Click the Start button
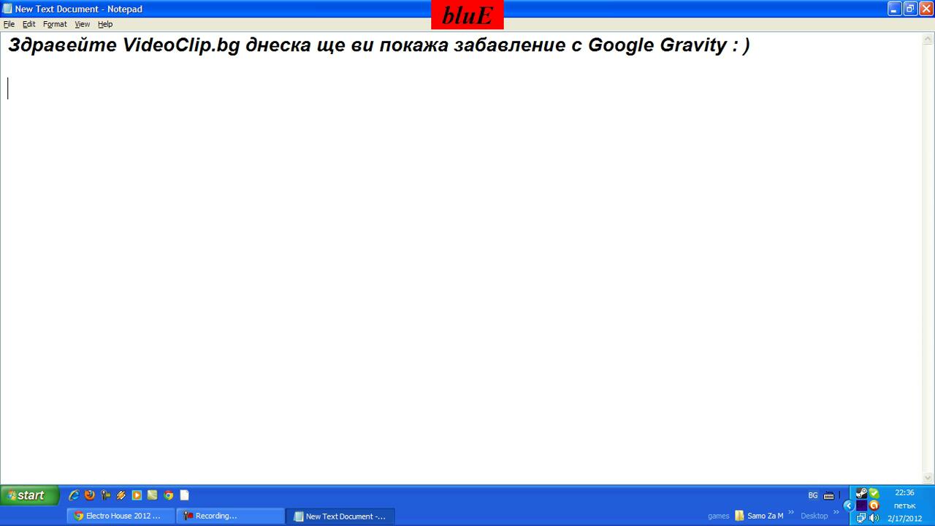Viewport: 935px width, 526px height. coord(29,495)
